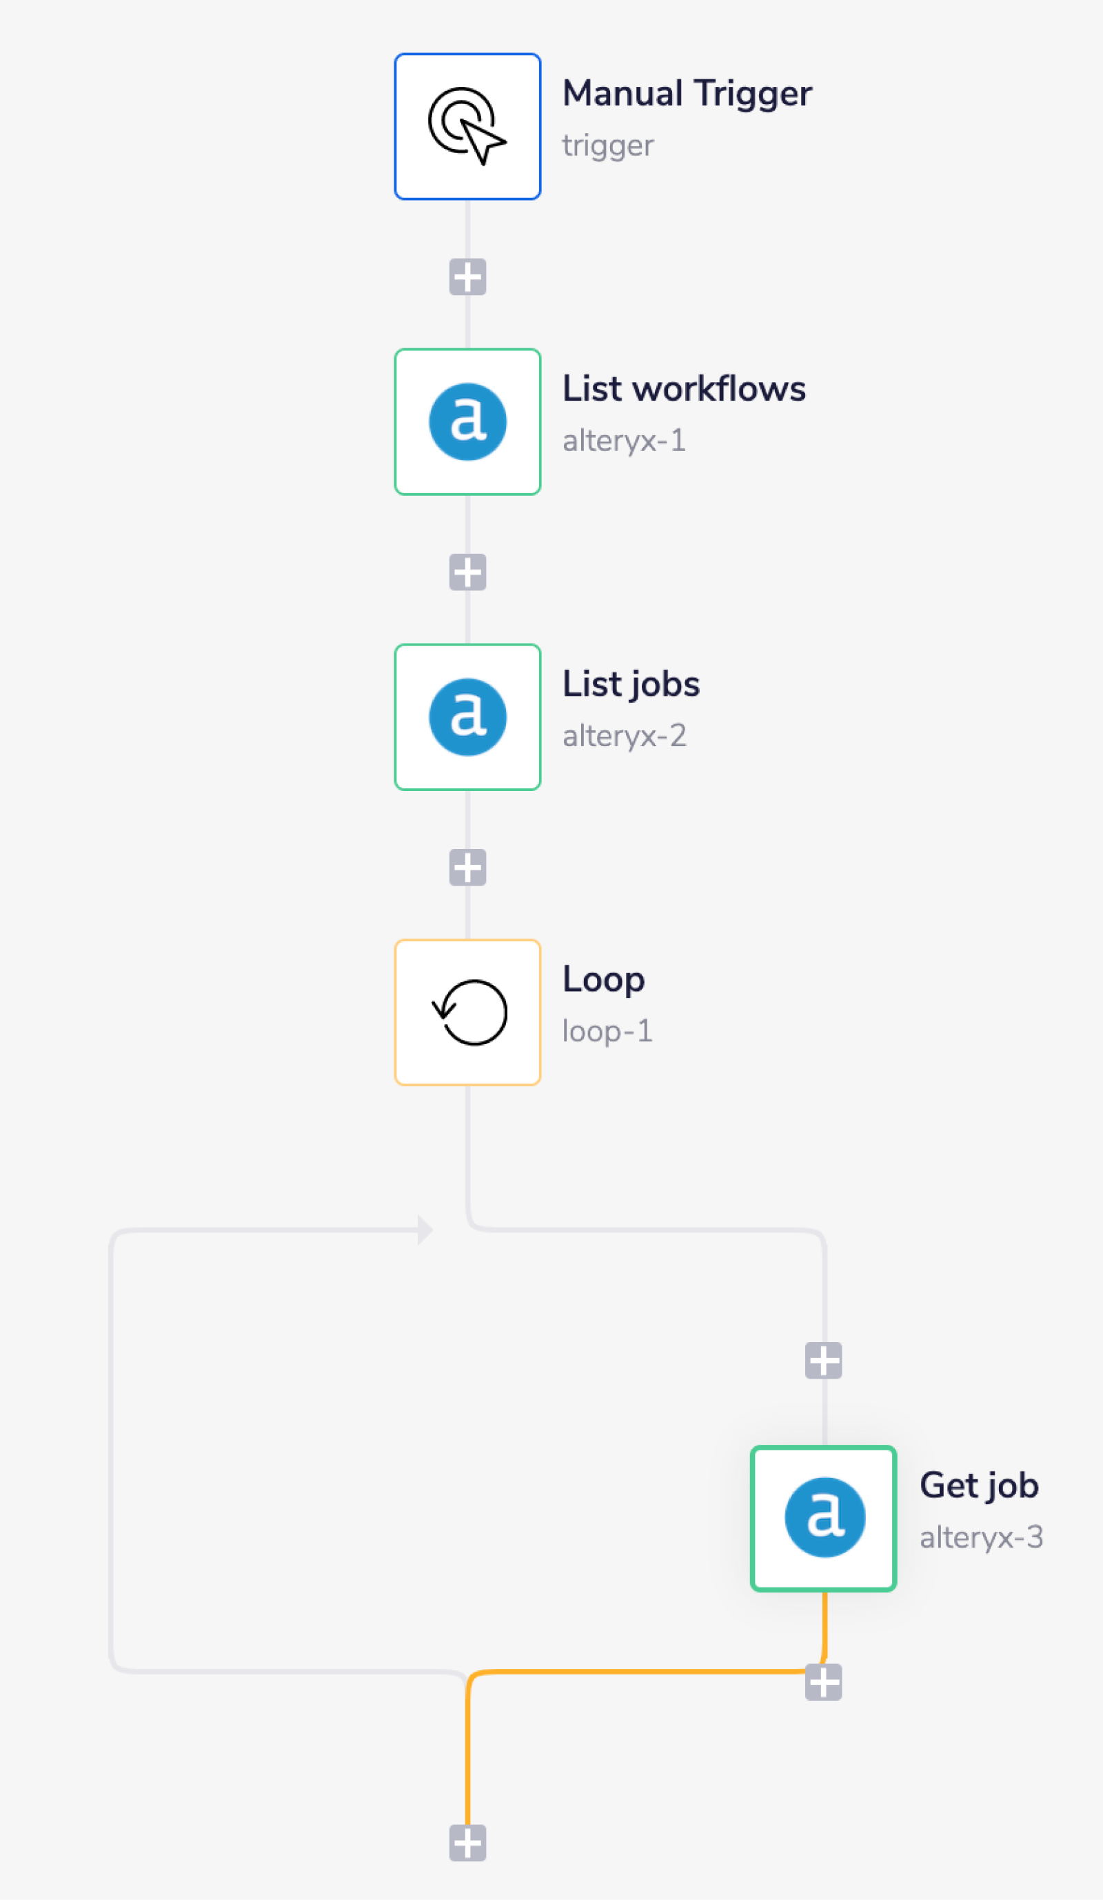1103x1900 pixels.
Task: Add step right after Get job
Action: [x=824, y=1682]
